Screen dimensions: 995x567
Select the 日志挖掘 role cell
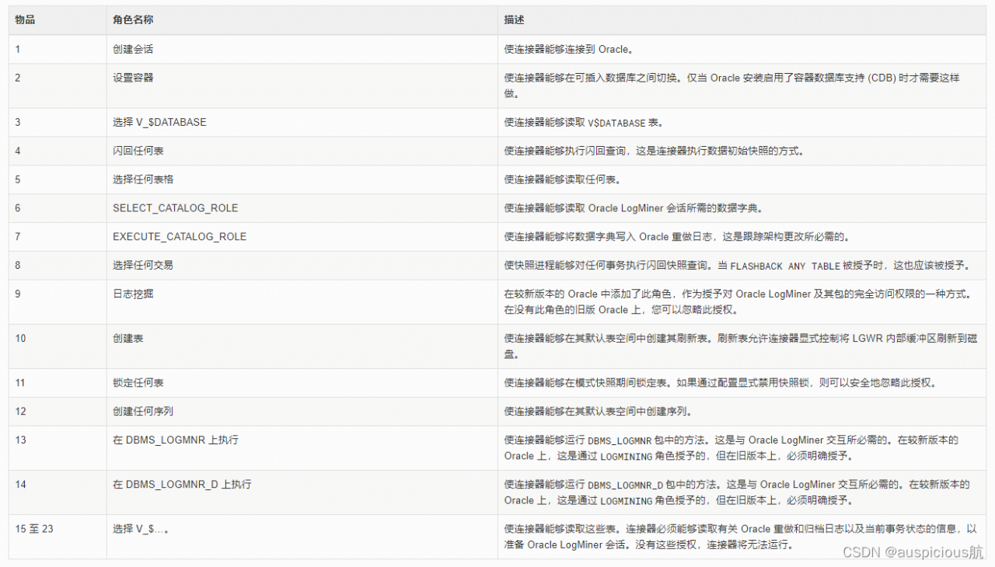[134, 294]
